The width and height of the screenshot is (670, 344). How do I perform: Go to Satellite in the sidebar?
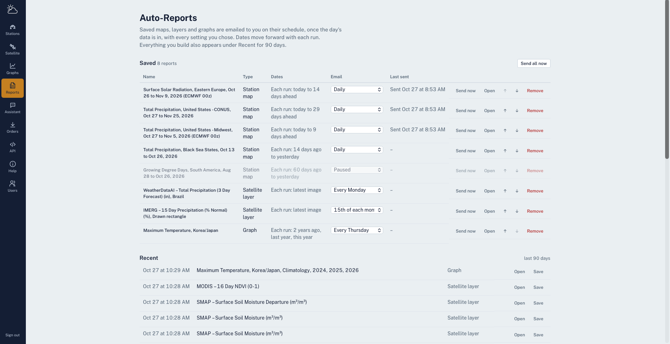[x=13, y=50]
